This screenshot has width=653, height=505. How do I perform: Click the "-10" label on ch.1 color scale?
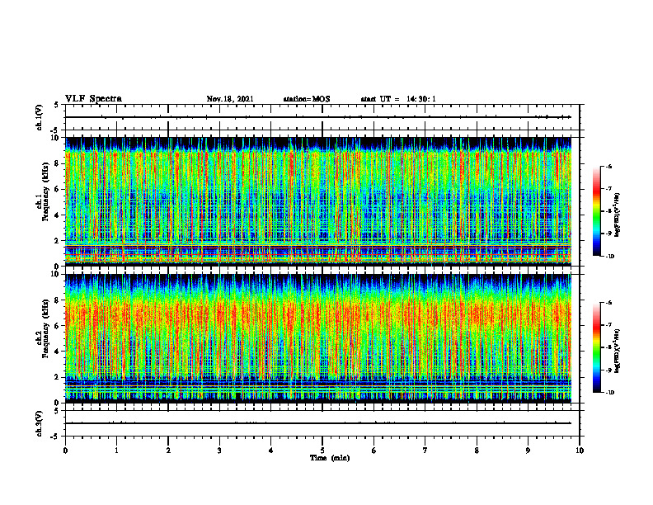(x=610, y=257)
